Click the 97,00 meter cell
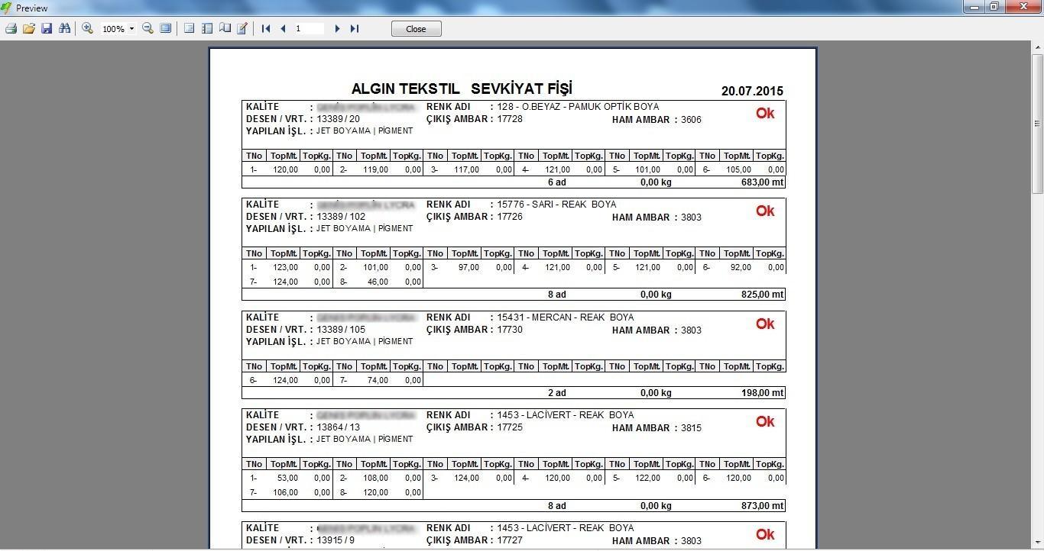Image resolution: width=1044 pixels, height=551 pixels. tap(469, 268)
